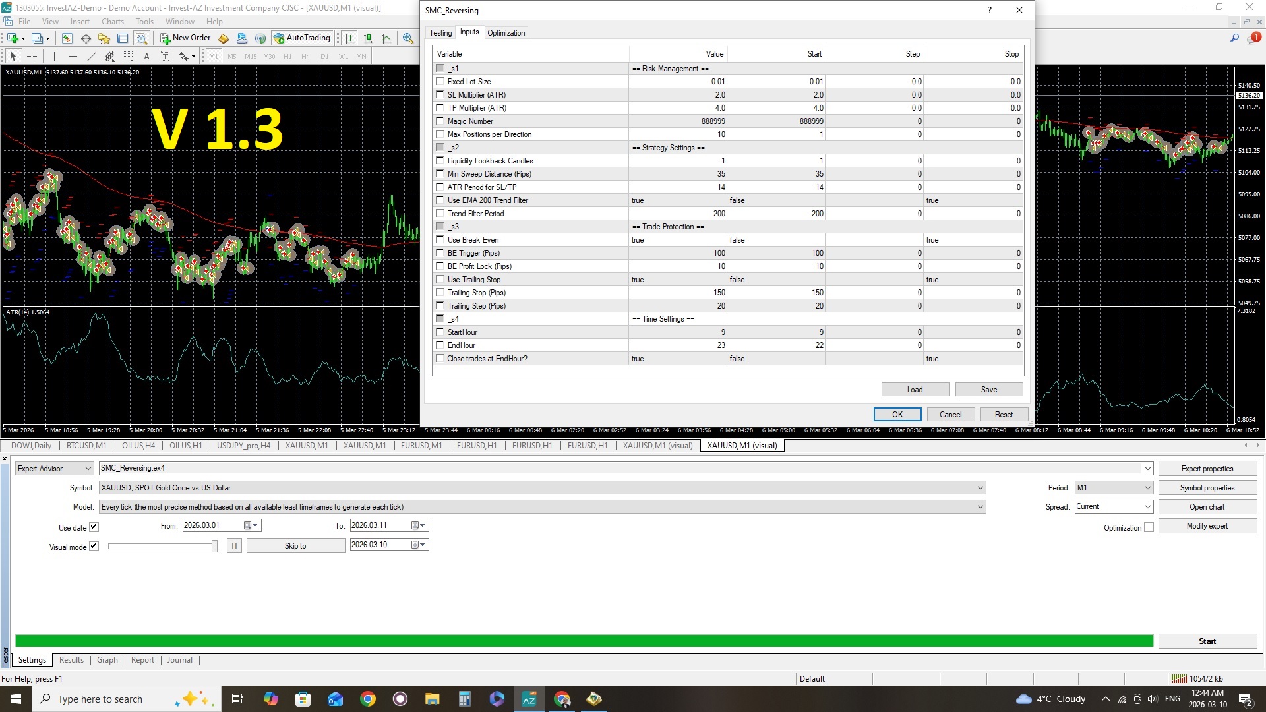Adjust the visual mode speed slider
The width and height of the screenshot is (1266, 712).
[x=214, y=546]
